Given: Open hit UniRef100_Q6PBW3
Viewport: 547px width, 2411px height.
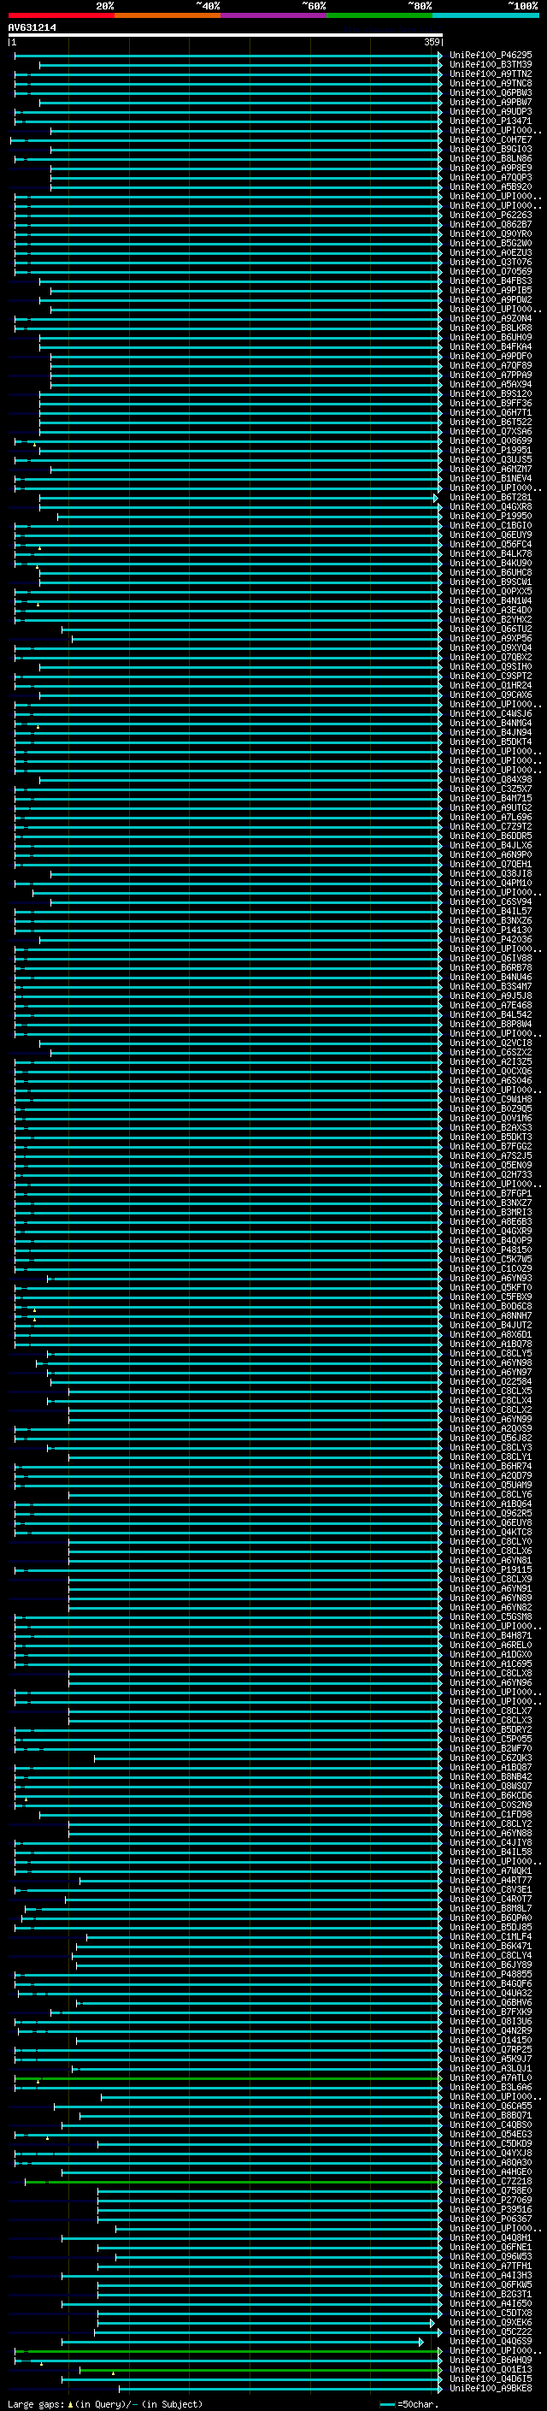Looking at the screenshot, I should 490,92.
